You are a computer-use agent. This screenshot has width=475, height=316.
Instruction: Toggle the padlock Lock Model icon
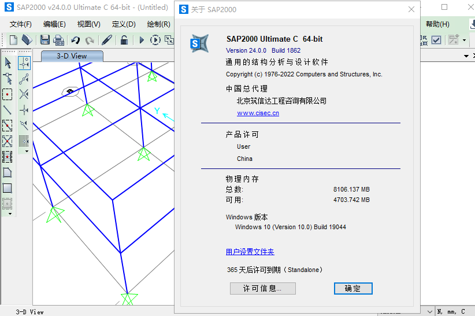124,40
